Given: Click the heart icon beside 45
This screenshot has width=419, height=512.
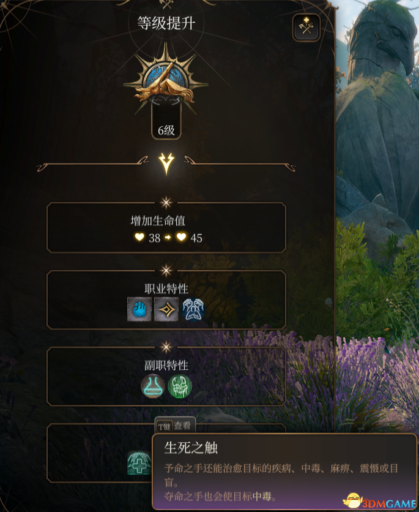Looking at the screenshot, I should pos(181,237).
